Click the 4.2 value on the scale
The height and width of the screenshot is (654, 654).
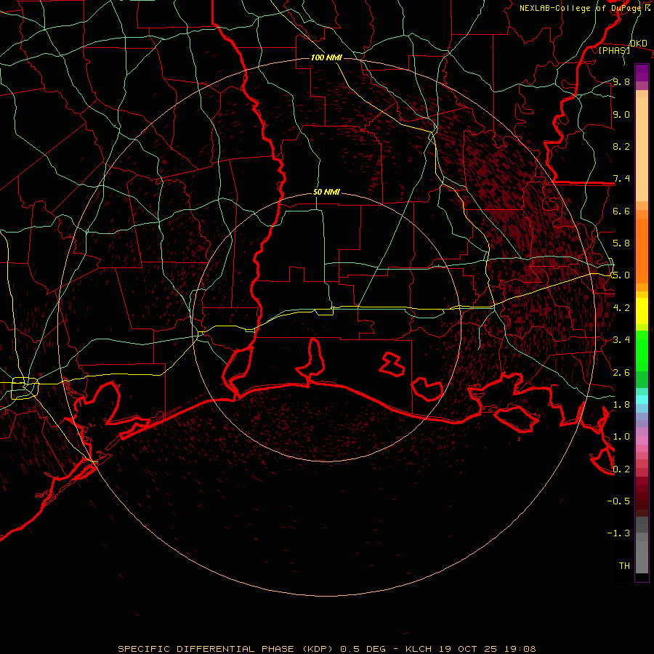[621, 308]
